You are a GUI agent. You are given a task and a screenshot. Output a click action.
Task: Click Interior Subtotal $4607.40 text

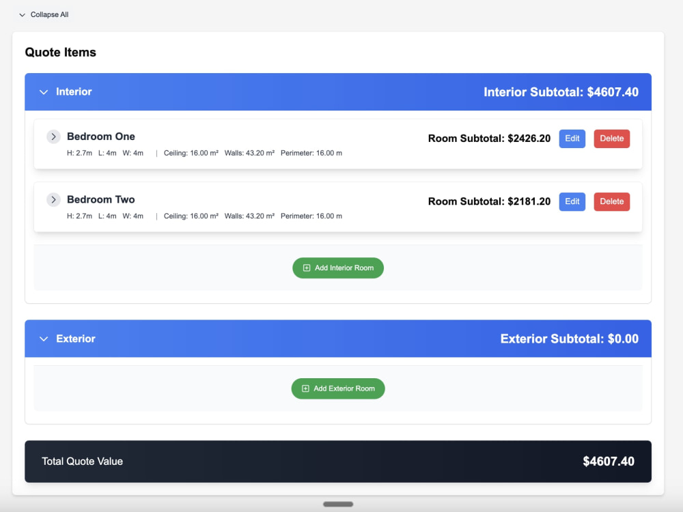tap(561, 92)
